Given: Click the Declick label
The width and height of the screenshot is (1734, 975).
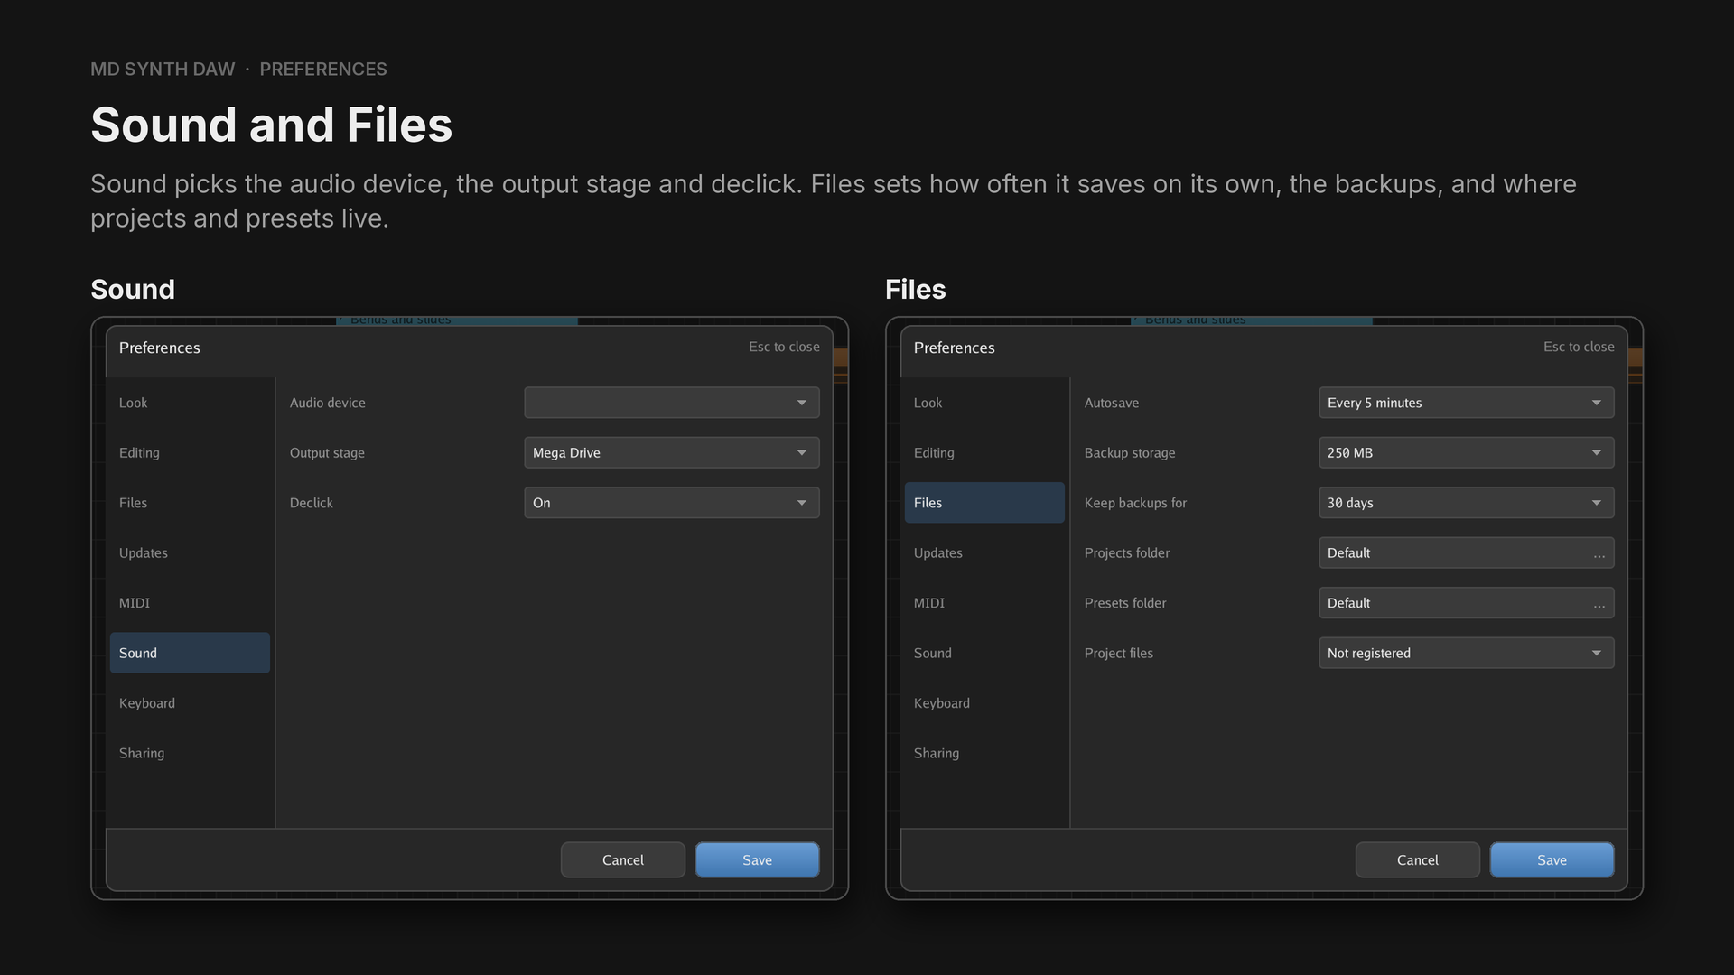Looking at the screenshot, I should coord(311,503).
